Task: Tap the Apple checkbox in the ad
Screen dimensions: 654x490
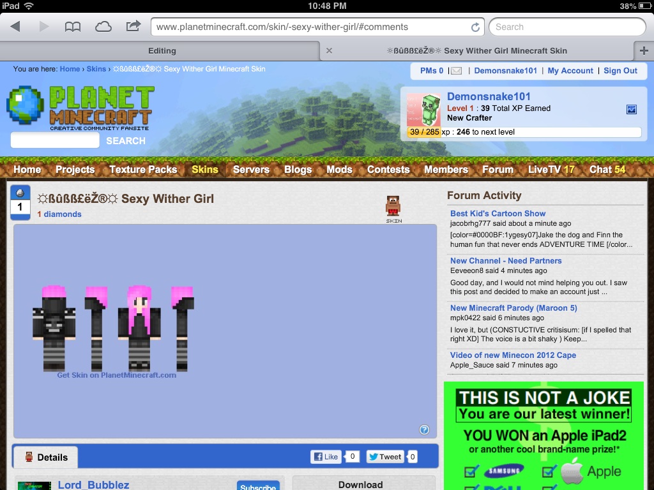Action: point(549,471)
